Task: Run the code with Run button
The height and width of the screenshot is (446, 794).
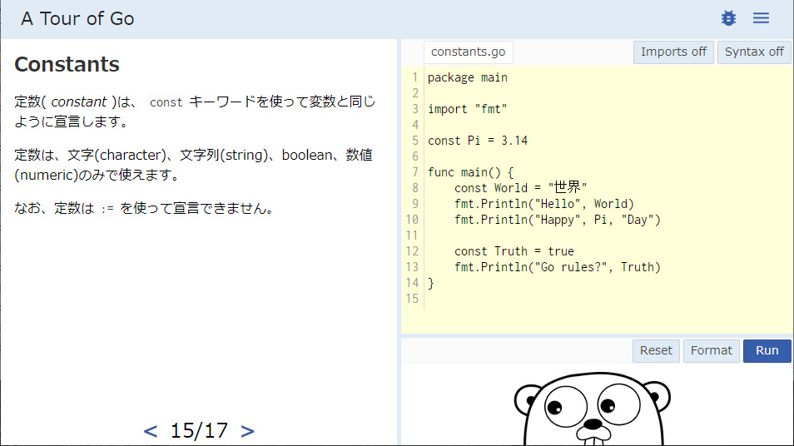Action: tap(767, 351)
